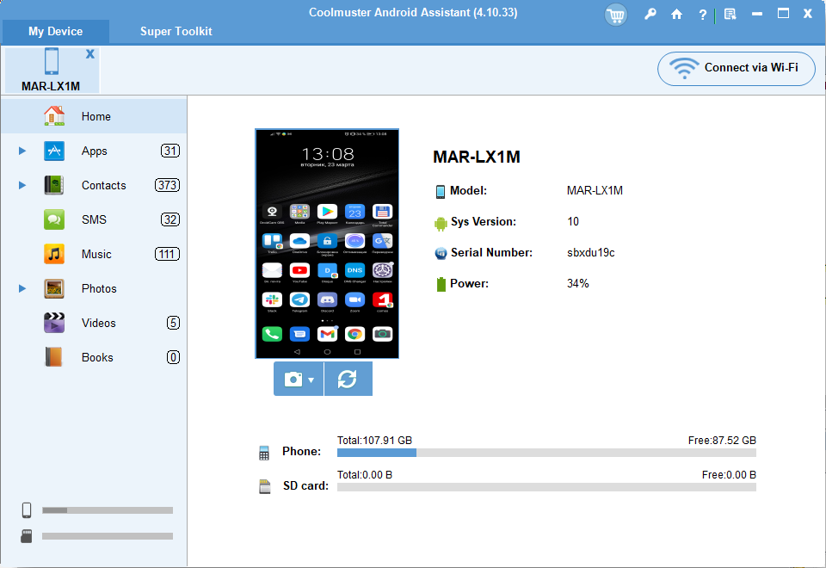Screen dimensions: 826x568
Task: Refresh the phone screen preview
Action: (348, 380)
